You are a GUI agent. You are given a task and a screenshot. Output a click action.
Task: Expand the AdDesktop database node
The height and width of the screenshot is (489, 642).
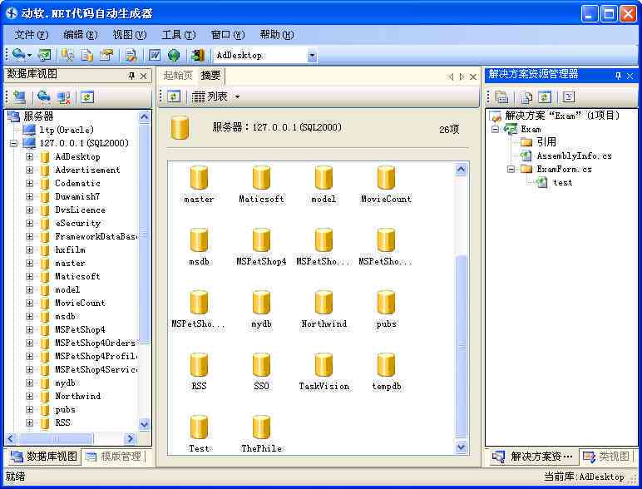(x=29, y=156)
